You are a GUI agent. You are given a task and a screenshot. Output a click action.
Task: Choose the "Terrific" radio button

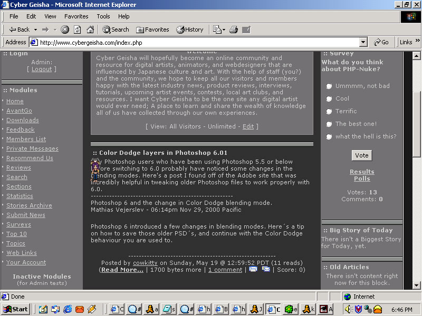[x=329, y=111]
